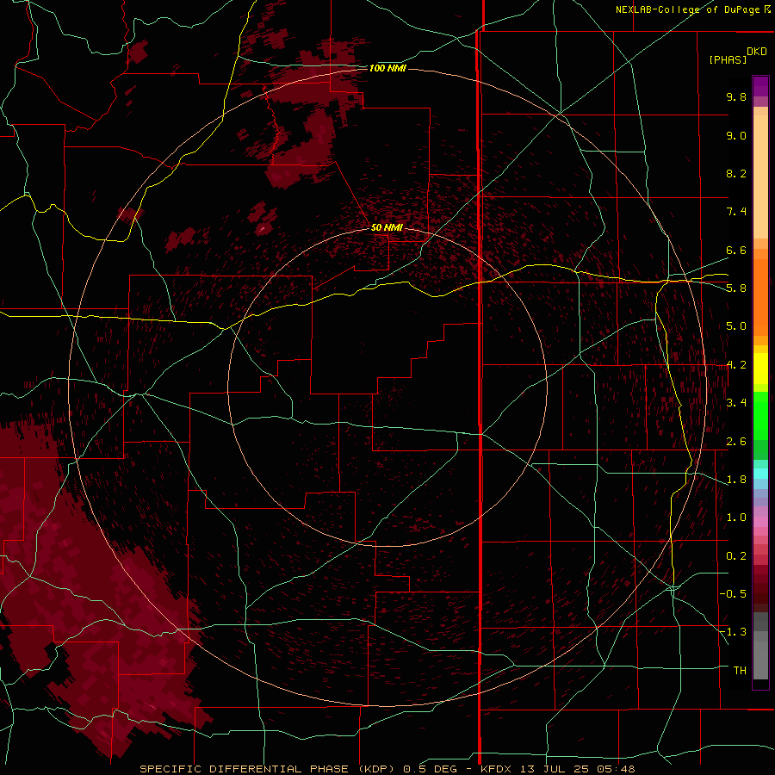
Task: Click the 7.4 value on the color scale
Action: point(736,212)
